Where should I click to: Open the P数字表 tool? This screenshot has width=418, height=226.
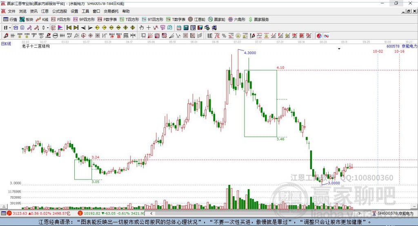coord(107,20)
